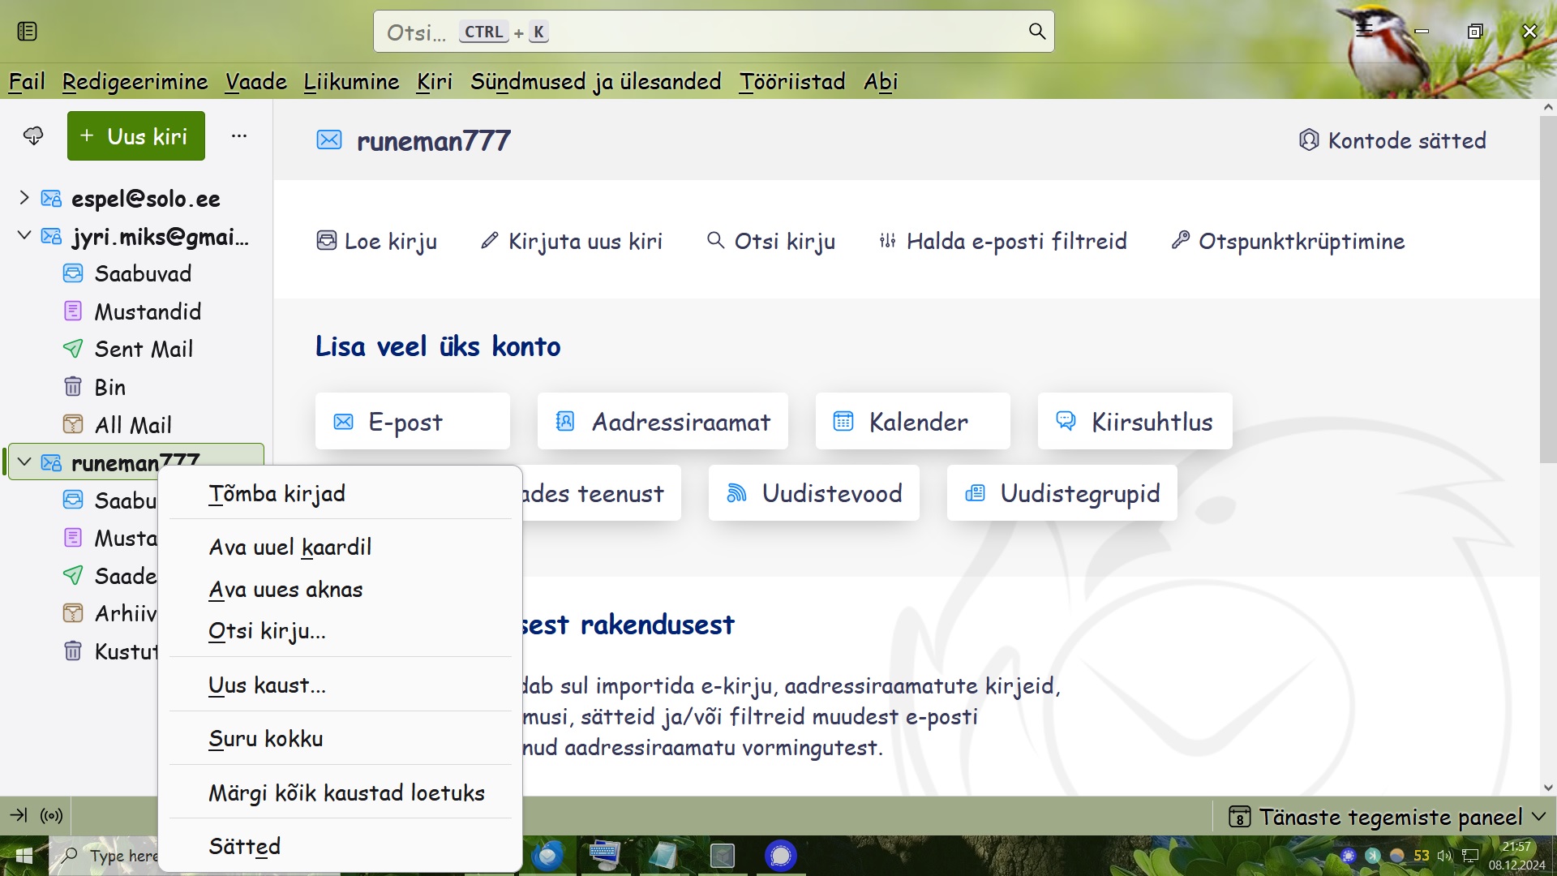Open the Abi menu

(x=881, y=81)
